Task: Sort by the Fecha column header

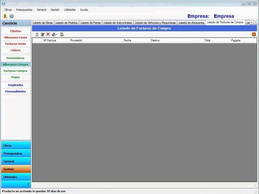Action: coord(136,40)
